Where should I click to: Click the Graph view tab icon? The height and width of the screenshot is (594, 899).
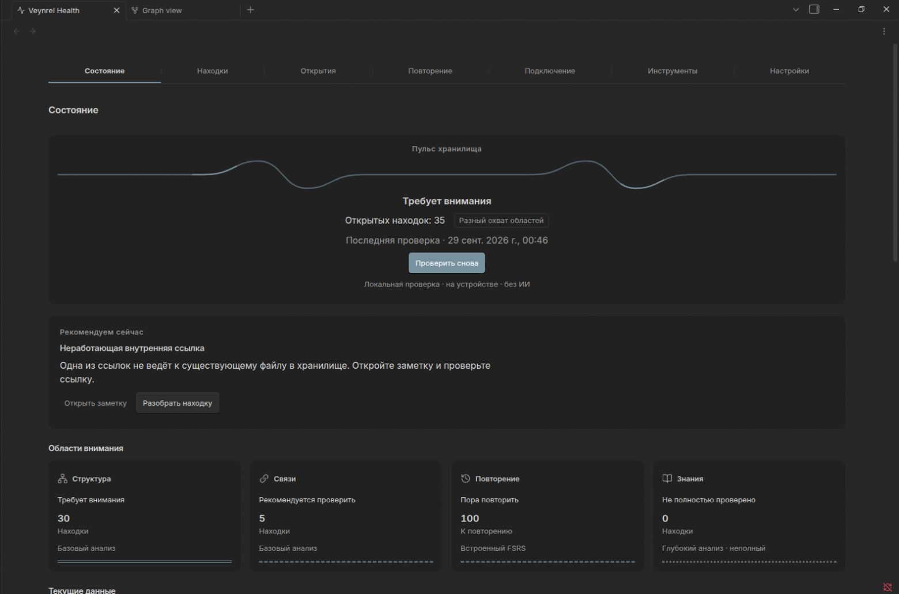pos(135,10)
